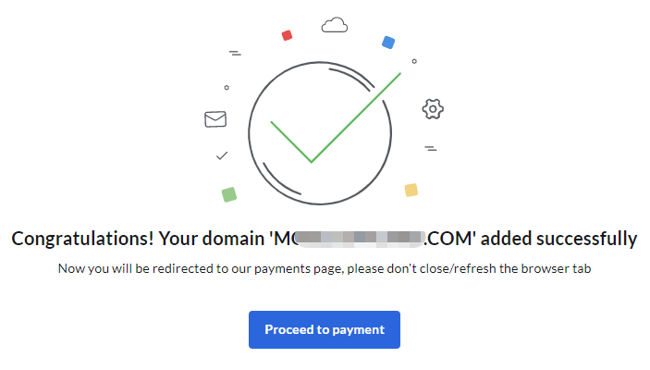The width and height of the screenshot is (650, 370).
Task: Click the redirect notice about the payments page
Action: click(324, 269)
